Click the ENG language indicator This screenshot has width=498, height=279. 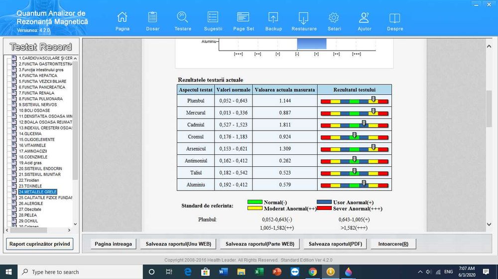pos(449,272)
